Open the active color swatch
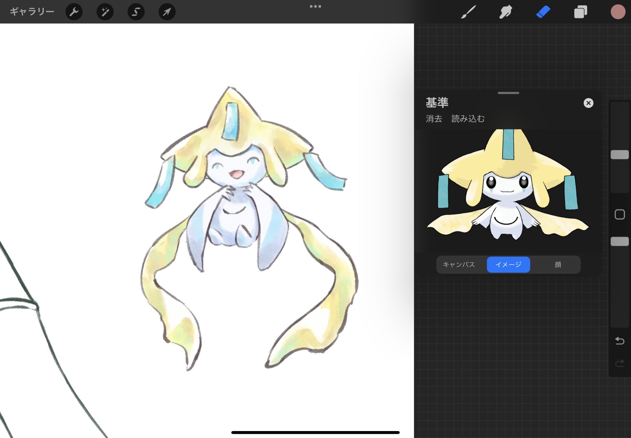The width and height of the screenshot is (631, 438). 618,12
